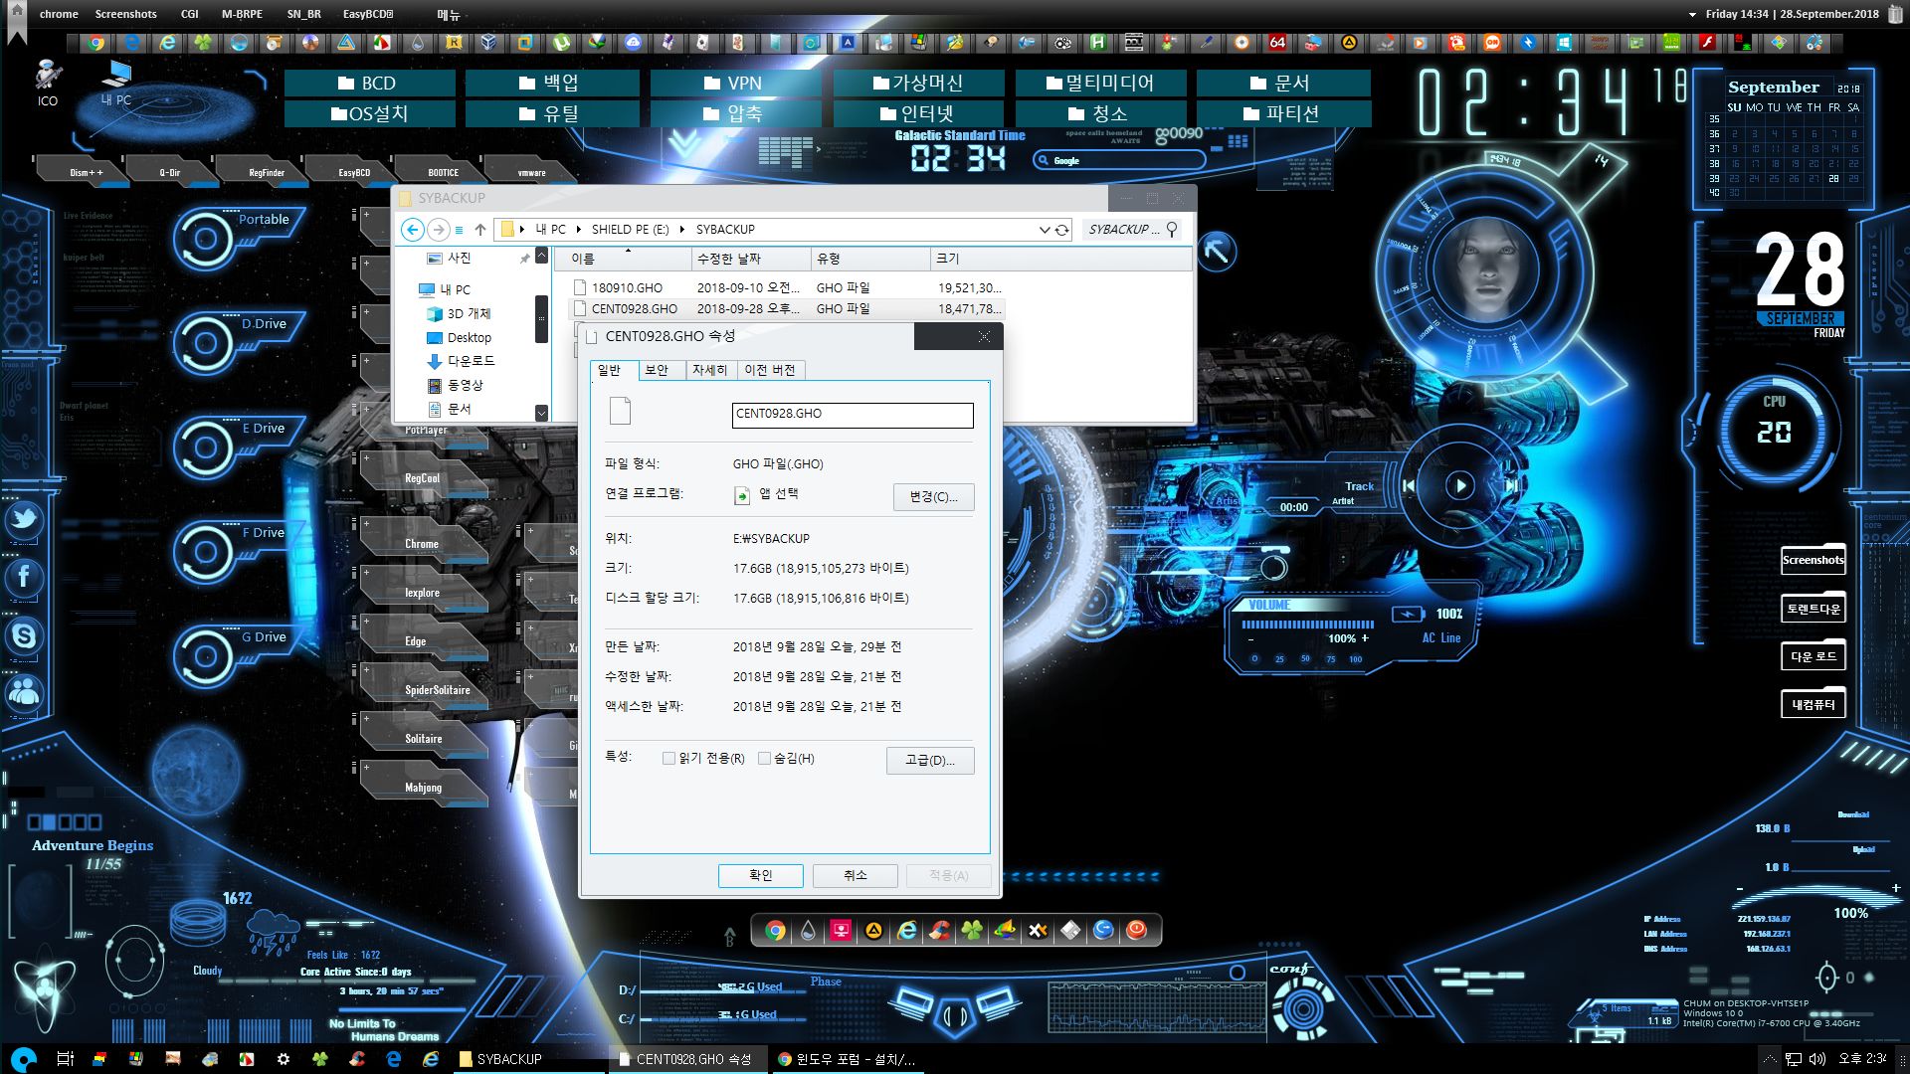Open CCleaner from the bottom dock

[939, 931]
